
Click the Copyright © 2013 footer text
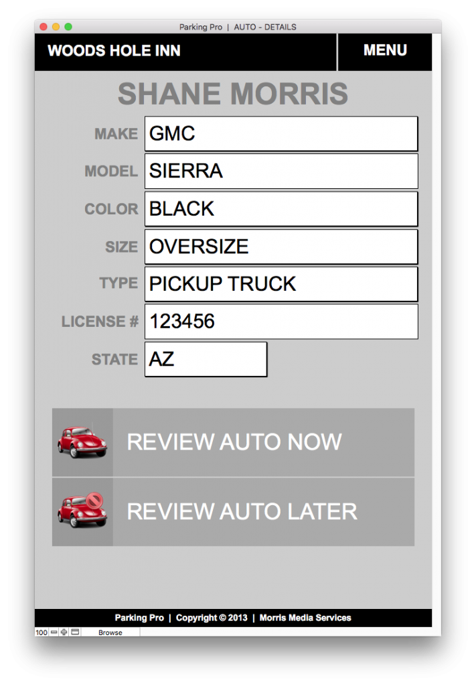212,618
